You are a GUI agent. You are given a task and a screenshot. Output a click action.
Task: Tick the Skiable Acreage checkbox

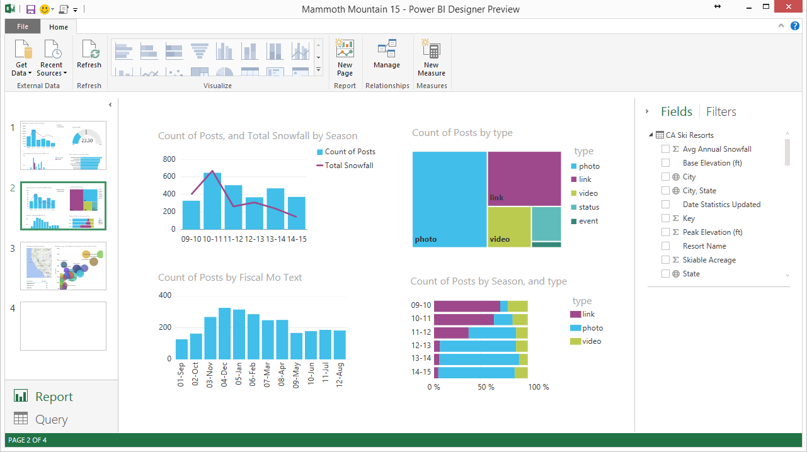[665, 260]
